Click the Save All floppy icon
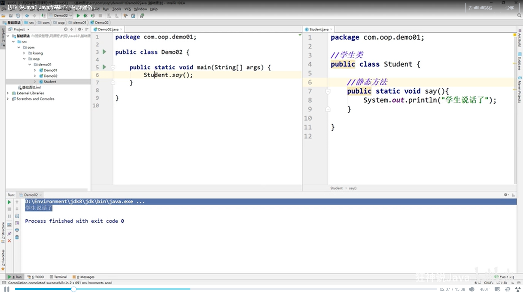 (11, 16)
